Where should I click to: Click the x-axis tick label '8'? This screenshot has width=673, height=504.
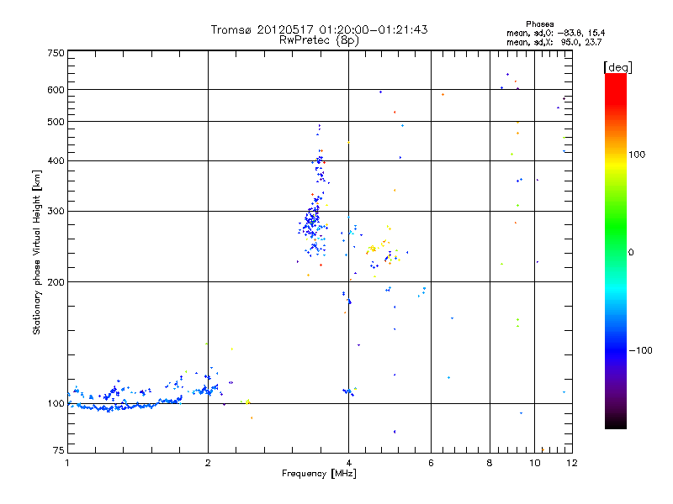(x=490, y=463)
